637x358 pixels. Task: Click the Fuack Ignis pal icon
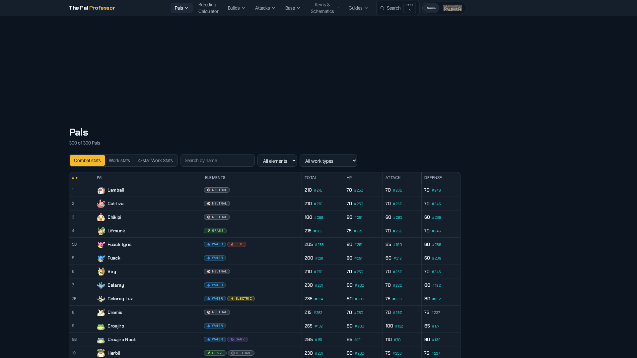(x=101, y=245)
